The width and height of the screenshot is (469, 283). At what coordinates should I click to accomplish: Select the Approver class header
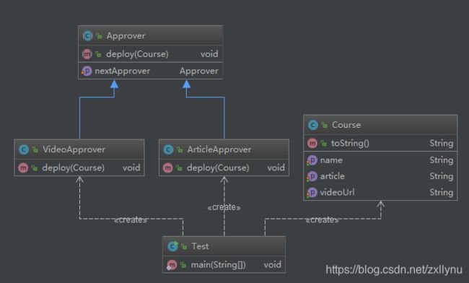tap(150, 35)
